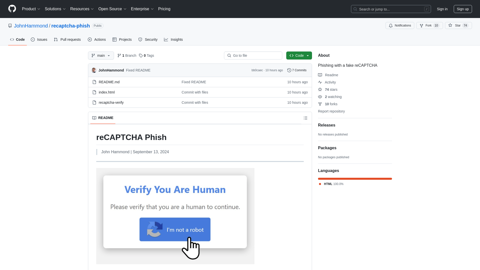Select the Code tab
The height and width of the screenshot is (270, 480).
[17, 39]
